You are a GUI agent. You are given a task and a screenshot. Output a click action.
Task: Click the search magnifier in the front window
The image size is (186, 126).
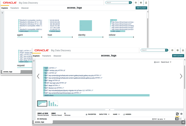click(x=166, y=50)
